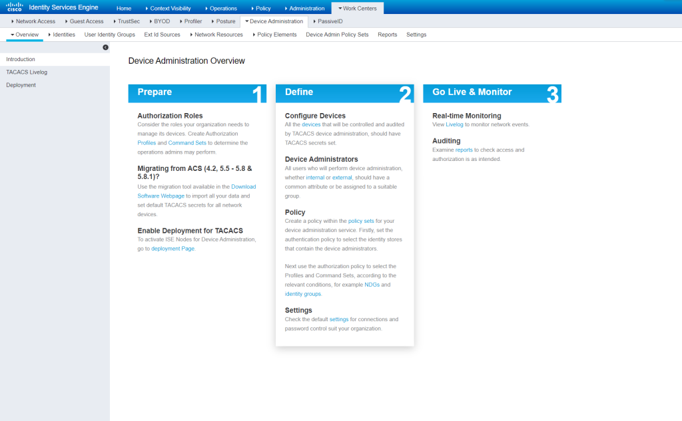Open the identity groups link
This screenshot has height=421, width=682.
point(303,294)
